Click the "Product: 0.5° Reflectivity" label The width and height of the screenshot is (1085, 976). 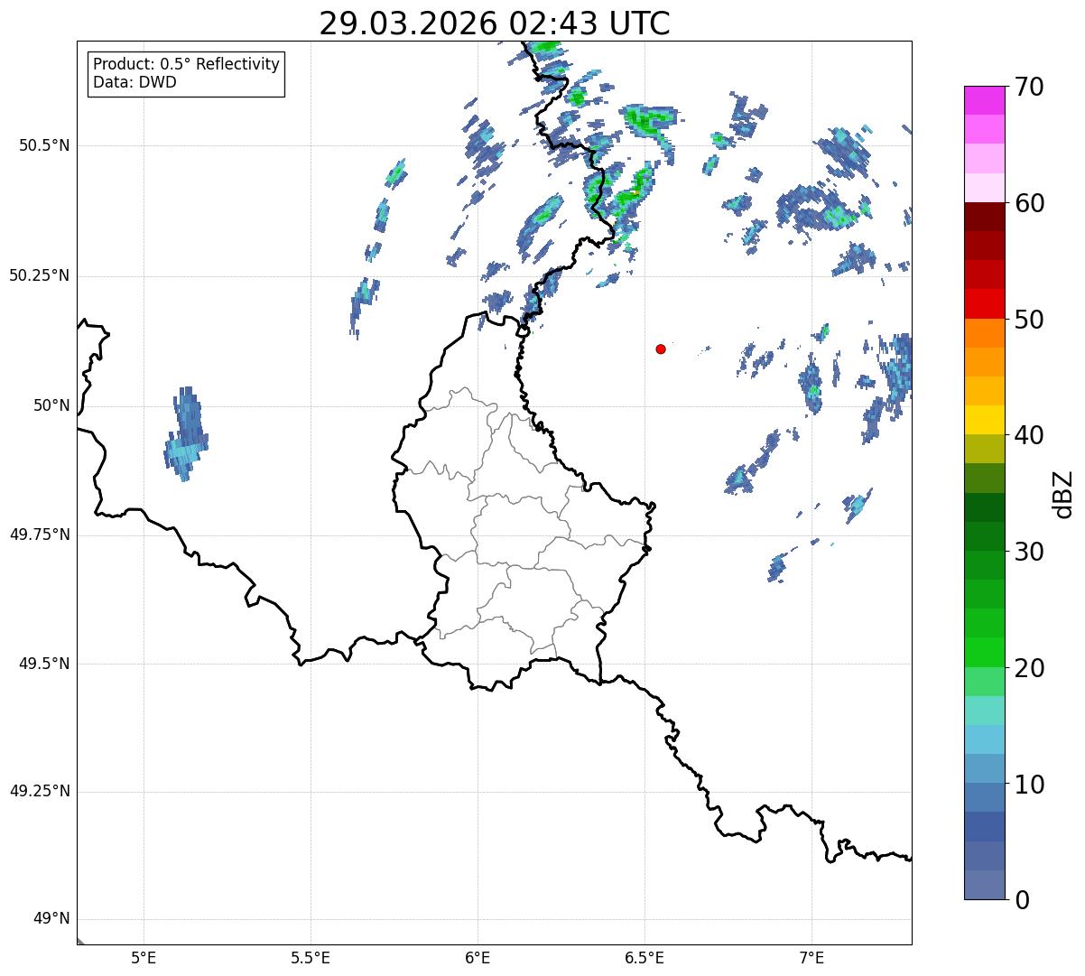coord(186,65)
